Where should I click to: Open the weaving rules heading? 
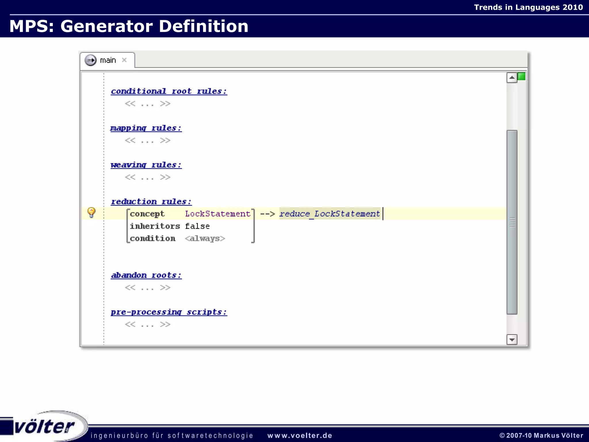146,165
